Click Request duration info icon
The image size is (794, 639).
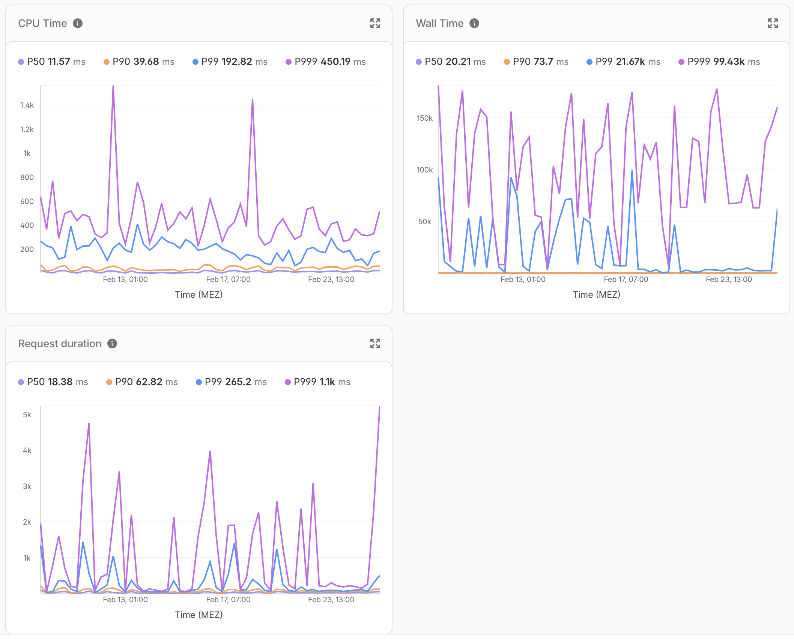[x=112, y=343]
